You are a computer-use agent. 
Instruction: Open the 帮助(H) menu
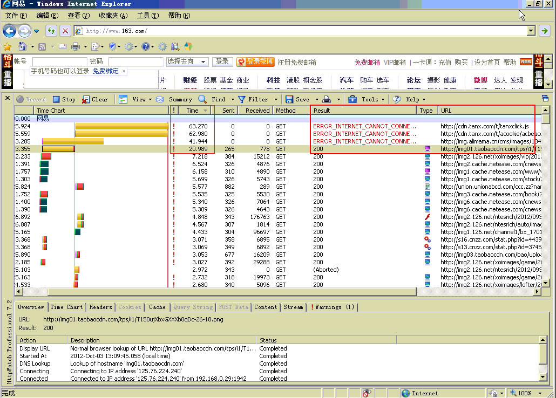click(179, 16)
